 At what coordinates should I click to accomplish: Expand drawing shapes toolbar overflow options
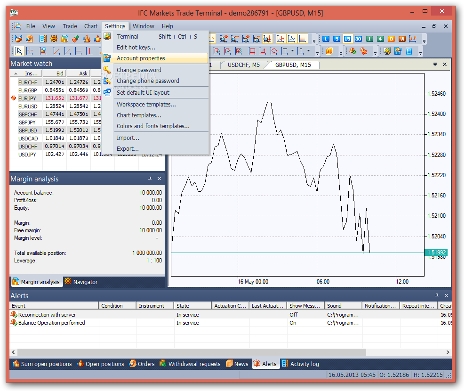[x=317, y=53]
